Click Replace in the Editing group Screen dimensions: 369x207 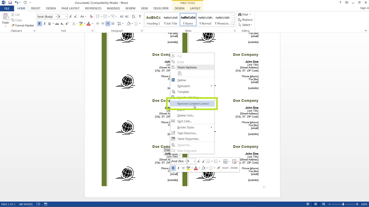point(245,20)
